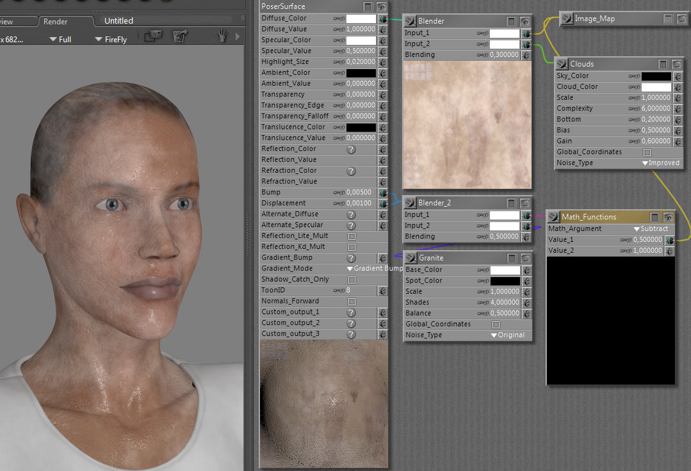Open the Full resolution dropdown menu
The height and width of the screenshot is (471, 691).
pyautogui.click(x=60, y=40)
